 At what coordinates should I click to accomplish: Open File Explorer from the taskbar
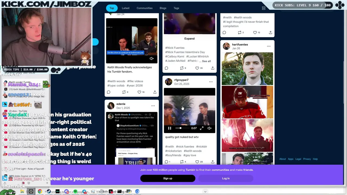tap(22, 191)
